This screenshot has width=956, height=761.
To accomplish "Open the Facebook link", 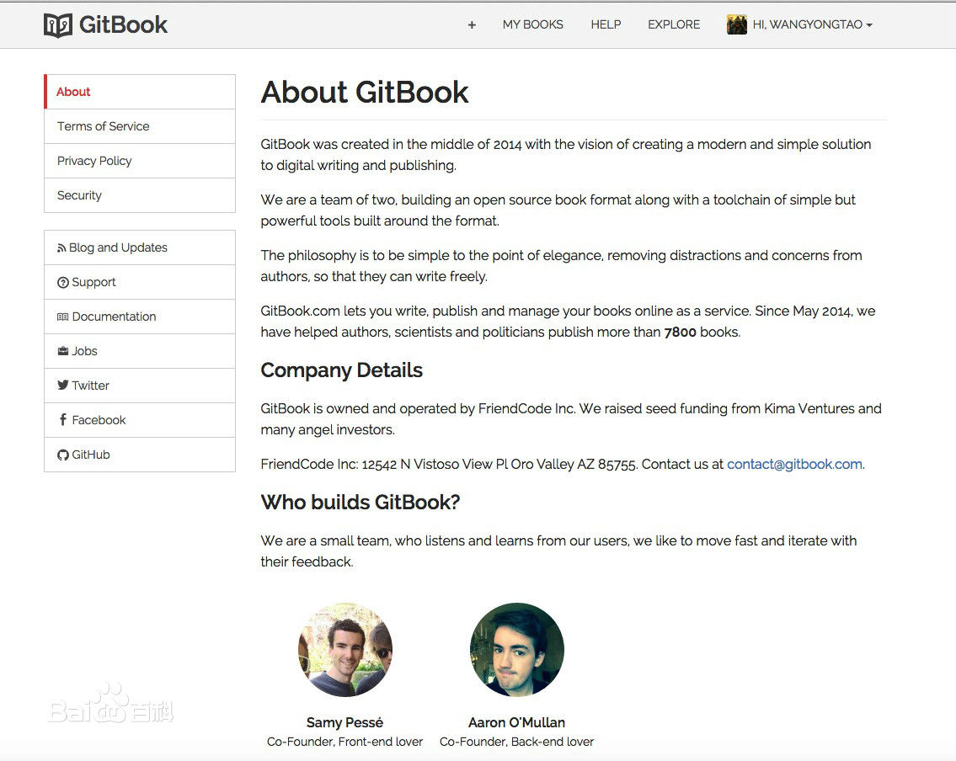I will pos(140,420).
